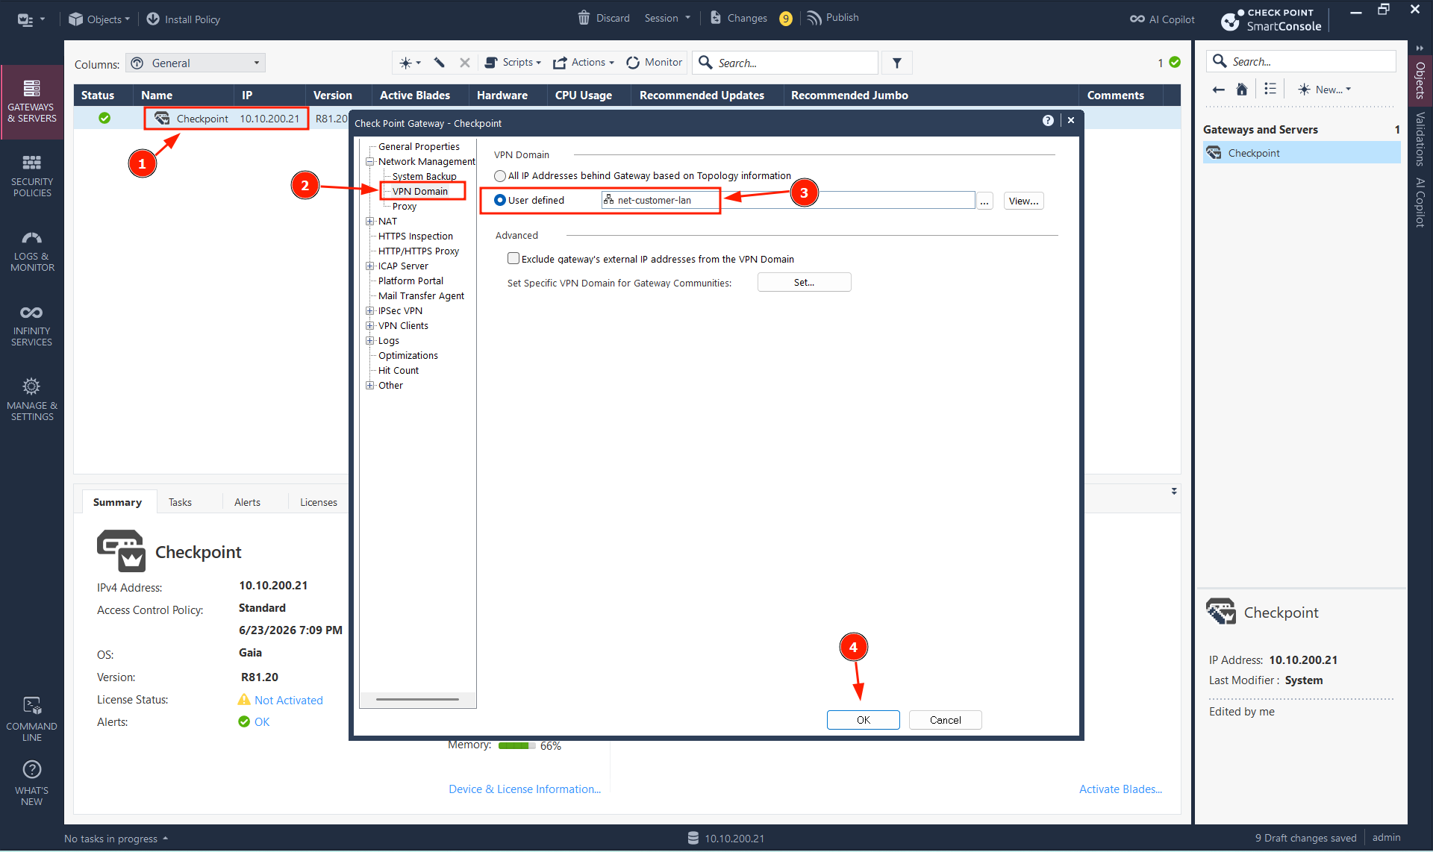Click the green status check in the Checkpoint row
The image size is (1433, 852).
click(x=104, y=118)
